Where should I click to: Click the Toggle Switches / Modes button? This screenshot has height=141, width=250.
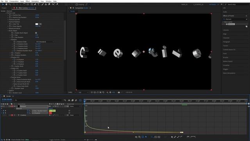[x=57, y=140]
